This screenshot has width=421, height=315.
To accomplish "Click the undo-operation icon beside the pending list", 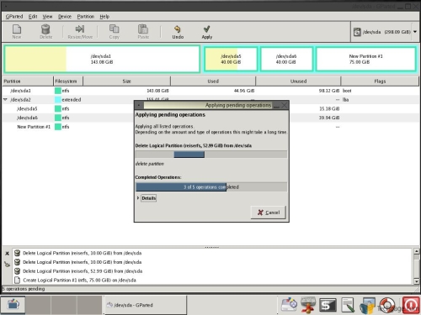I will 7,264.
